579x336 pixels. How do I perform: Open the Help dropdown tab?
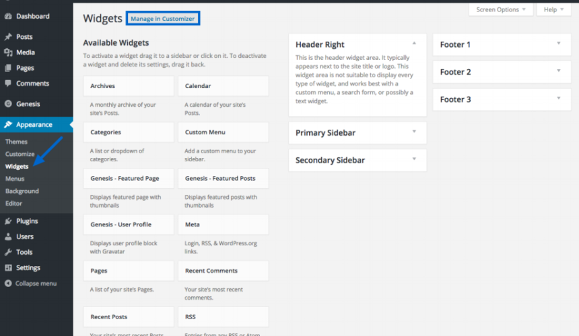click(553, 9)
